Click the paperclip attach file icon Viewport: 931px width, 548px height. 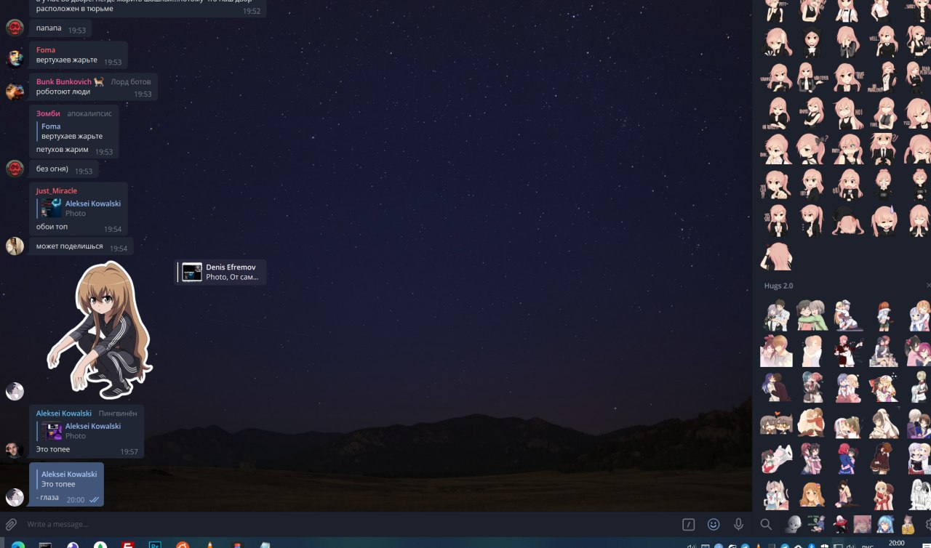tap(11, 524)
